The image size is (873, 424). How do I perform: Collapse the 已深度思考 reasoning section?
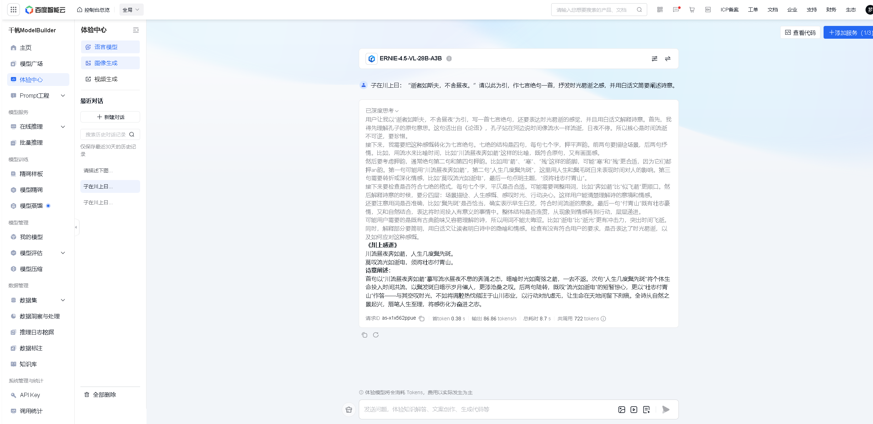pos(382,110)
